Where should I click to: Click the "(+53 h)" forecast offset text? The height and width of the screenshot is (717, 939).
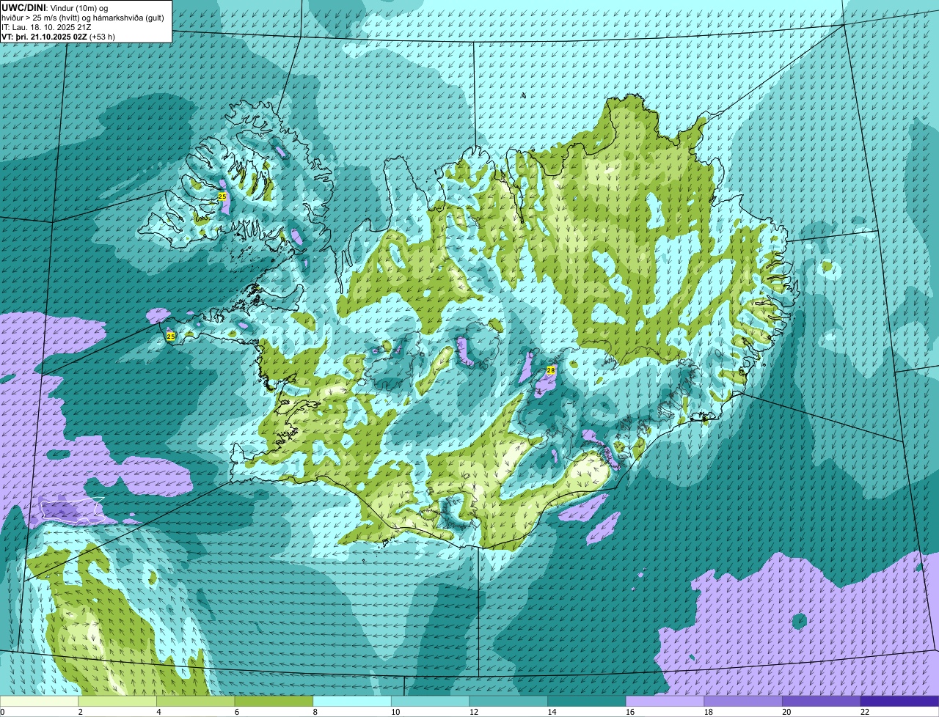click(102, 37)
